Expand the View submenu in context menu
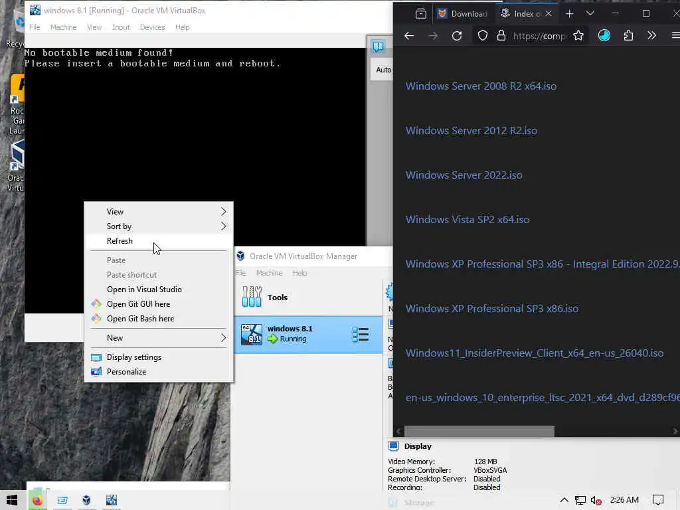Screen dimensions: 680x510 tap(159, 212)
